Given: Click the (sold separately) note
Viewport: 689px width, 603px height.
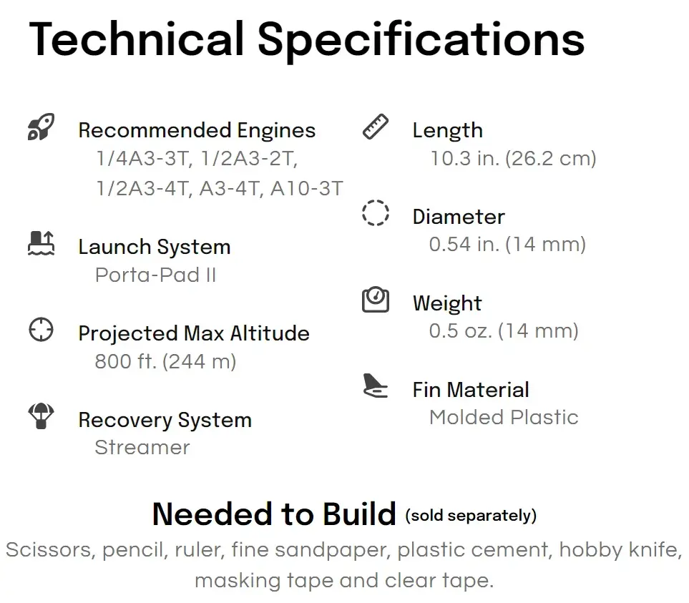Looking at the screenshot, I should [471, 516].
